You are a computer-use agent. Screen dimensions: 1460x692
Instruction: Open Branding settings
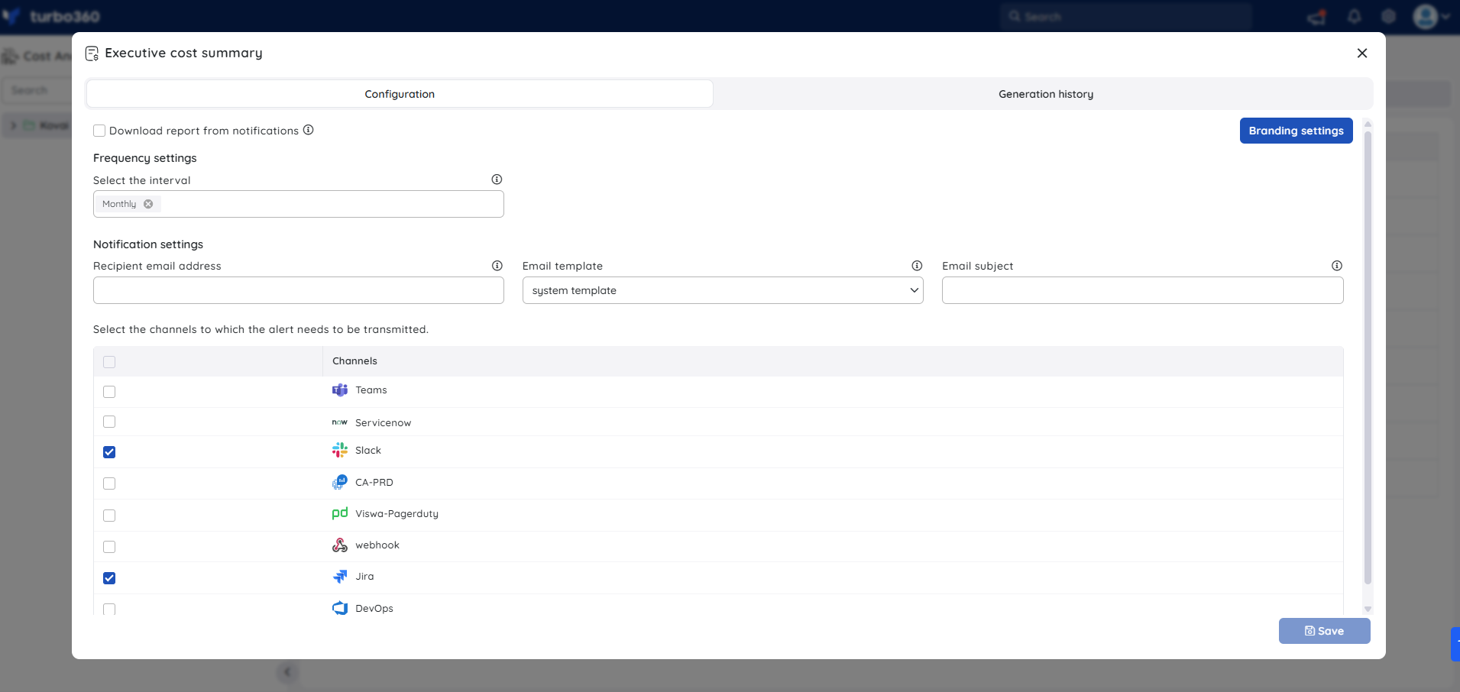coord(1297,131)
